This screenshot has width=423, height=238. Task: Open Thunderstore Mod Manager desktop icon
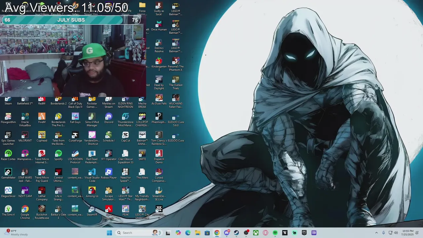coord(126,120)
